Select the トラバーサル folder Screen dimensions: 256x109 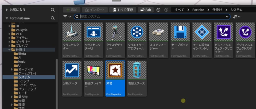pos(27,85)
